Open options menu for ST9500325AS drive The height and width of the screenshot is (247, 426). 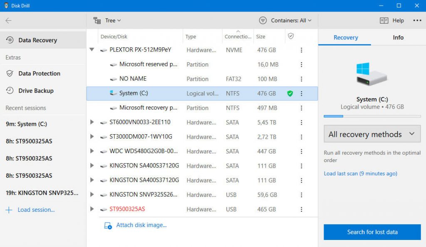tap(302, 209)
